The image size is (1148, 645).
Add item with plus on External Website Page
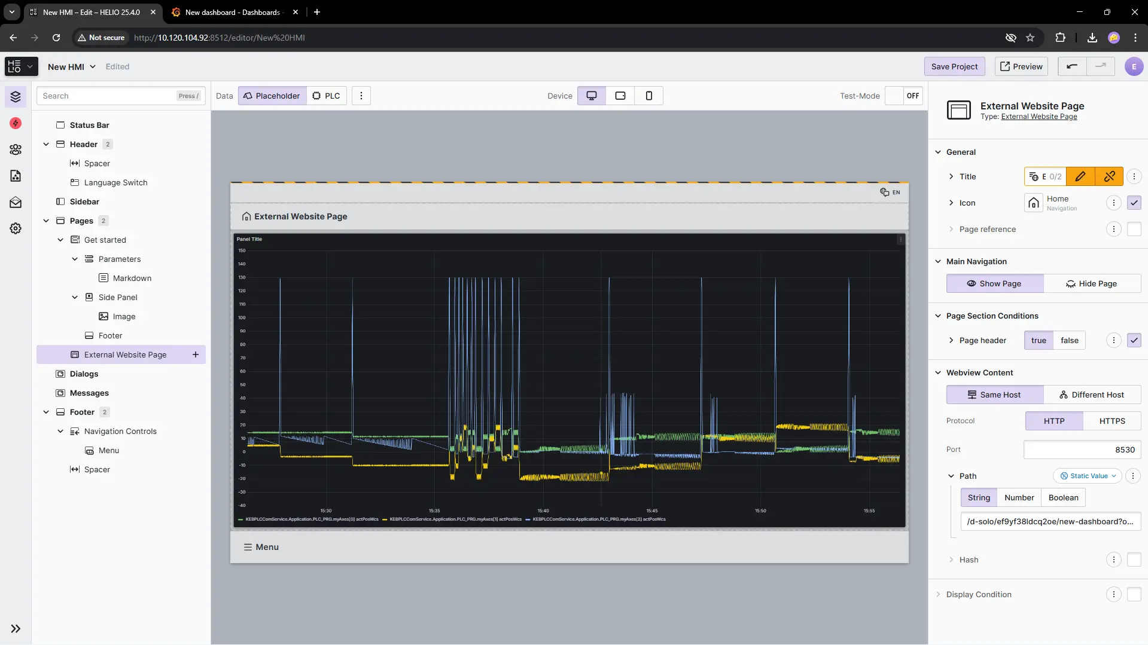(x=196, y=354)
